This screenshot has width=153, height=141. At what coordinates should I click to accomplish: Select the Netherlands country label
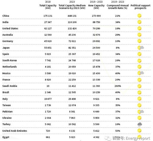[x=9, y=67]
